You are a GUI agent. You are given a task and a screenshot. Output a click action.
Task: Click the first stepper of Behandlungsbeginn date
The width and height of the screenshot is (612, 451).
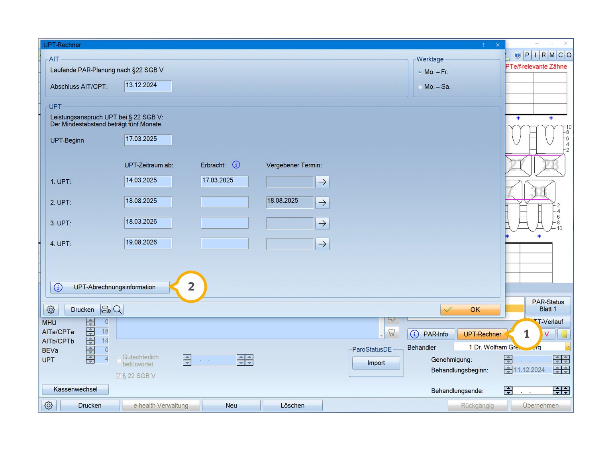pyautogui.click(x=508, y=370)
